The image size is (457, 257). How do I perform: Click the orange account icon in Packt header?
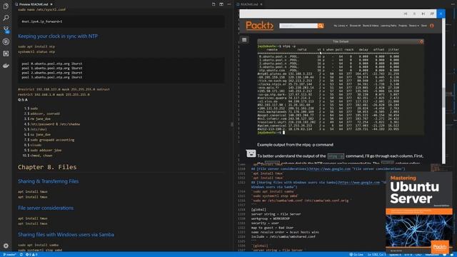click(x=431, y=26)
